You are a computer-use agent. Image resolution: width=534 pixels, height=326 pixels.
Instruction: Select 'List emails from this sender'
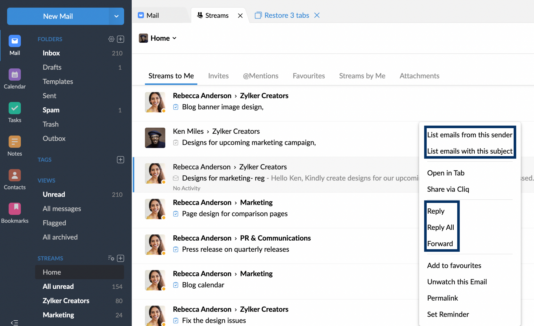[470, 134]
